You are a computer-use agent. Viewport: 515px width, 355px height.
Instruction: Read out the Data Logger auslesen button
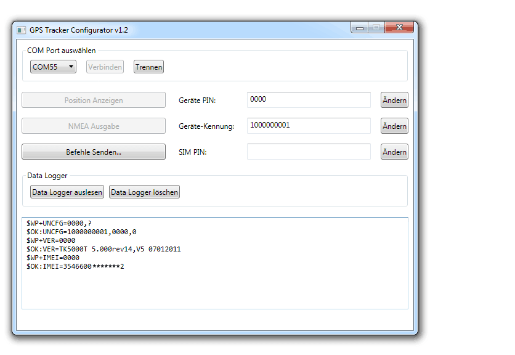67,192
